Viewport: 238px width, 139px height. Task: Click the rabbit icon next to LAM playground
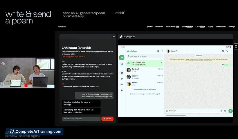click(x=121, y=36)
